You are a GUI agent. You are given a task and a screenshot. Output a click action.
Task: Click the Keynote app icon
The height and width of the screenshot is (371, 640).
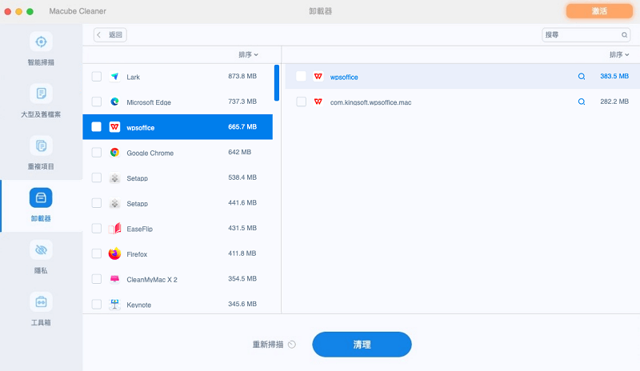(114, 304)
